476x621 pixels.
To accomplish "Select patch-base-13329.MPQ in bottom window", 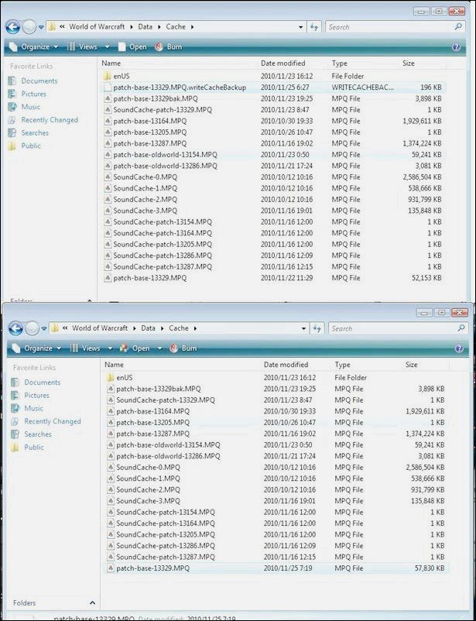I will click(x=276, y=568).
